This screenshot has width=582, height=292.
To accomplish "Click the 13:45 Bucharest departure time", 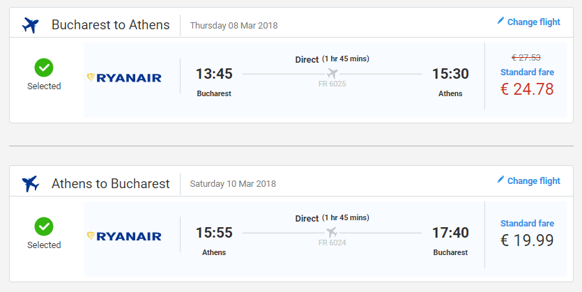I will click(x=214, y=74).
